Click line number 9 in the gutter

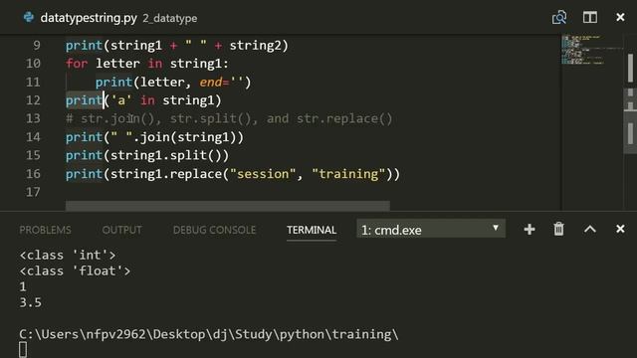coord(37,45)
